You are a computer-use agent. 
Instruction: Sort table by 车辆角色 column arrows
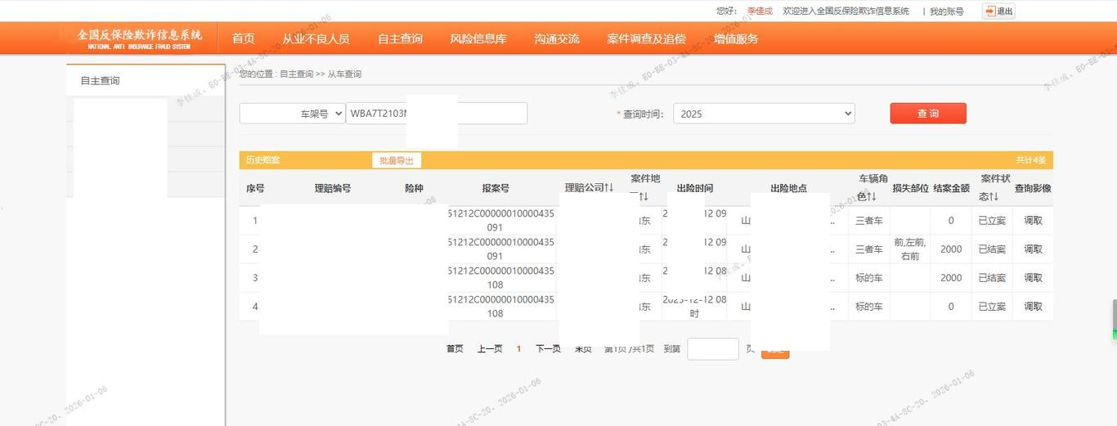[x=872, y=197]
